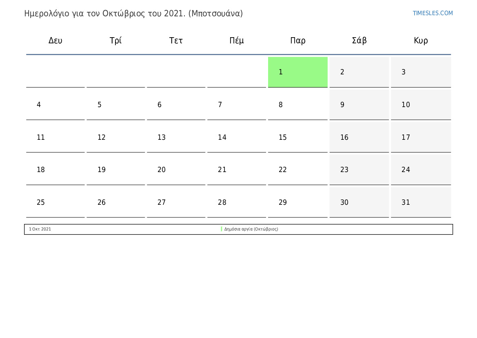Click the green holiday legend marker

(x=222, y=229)
